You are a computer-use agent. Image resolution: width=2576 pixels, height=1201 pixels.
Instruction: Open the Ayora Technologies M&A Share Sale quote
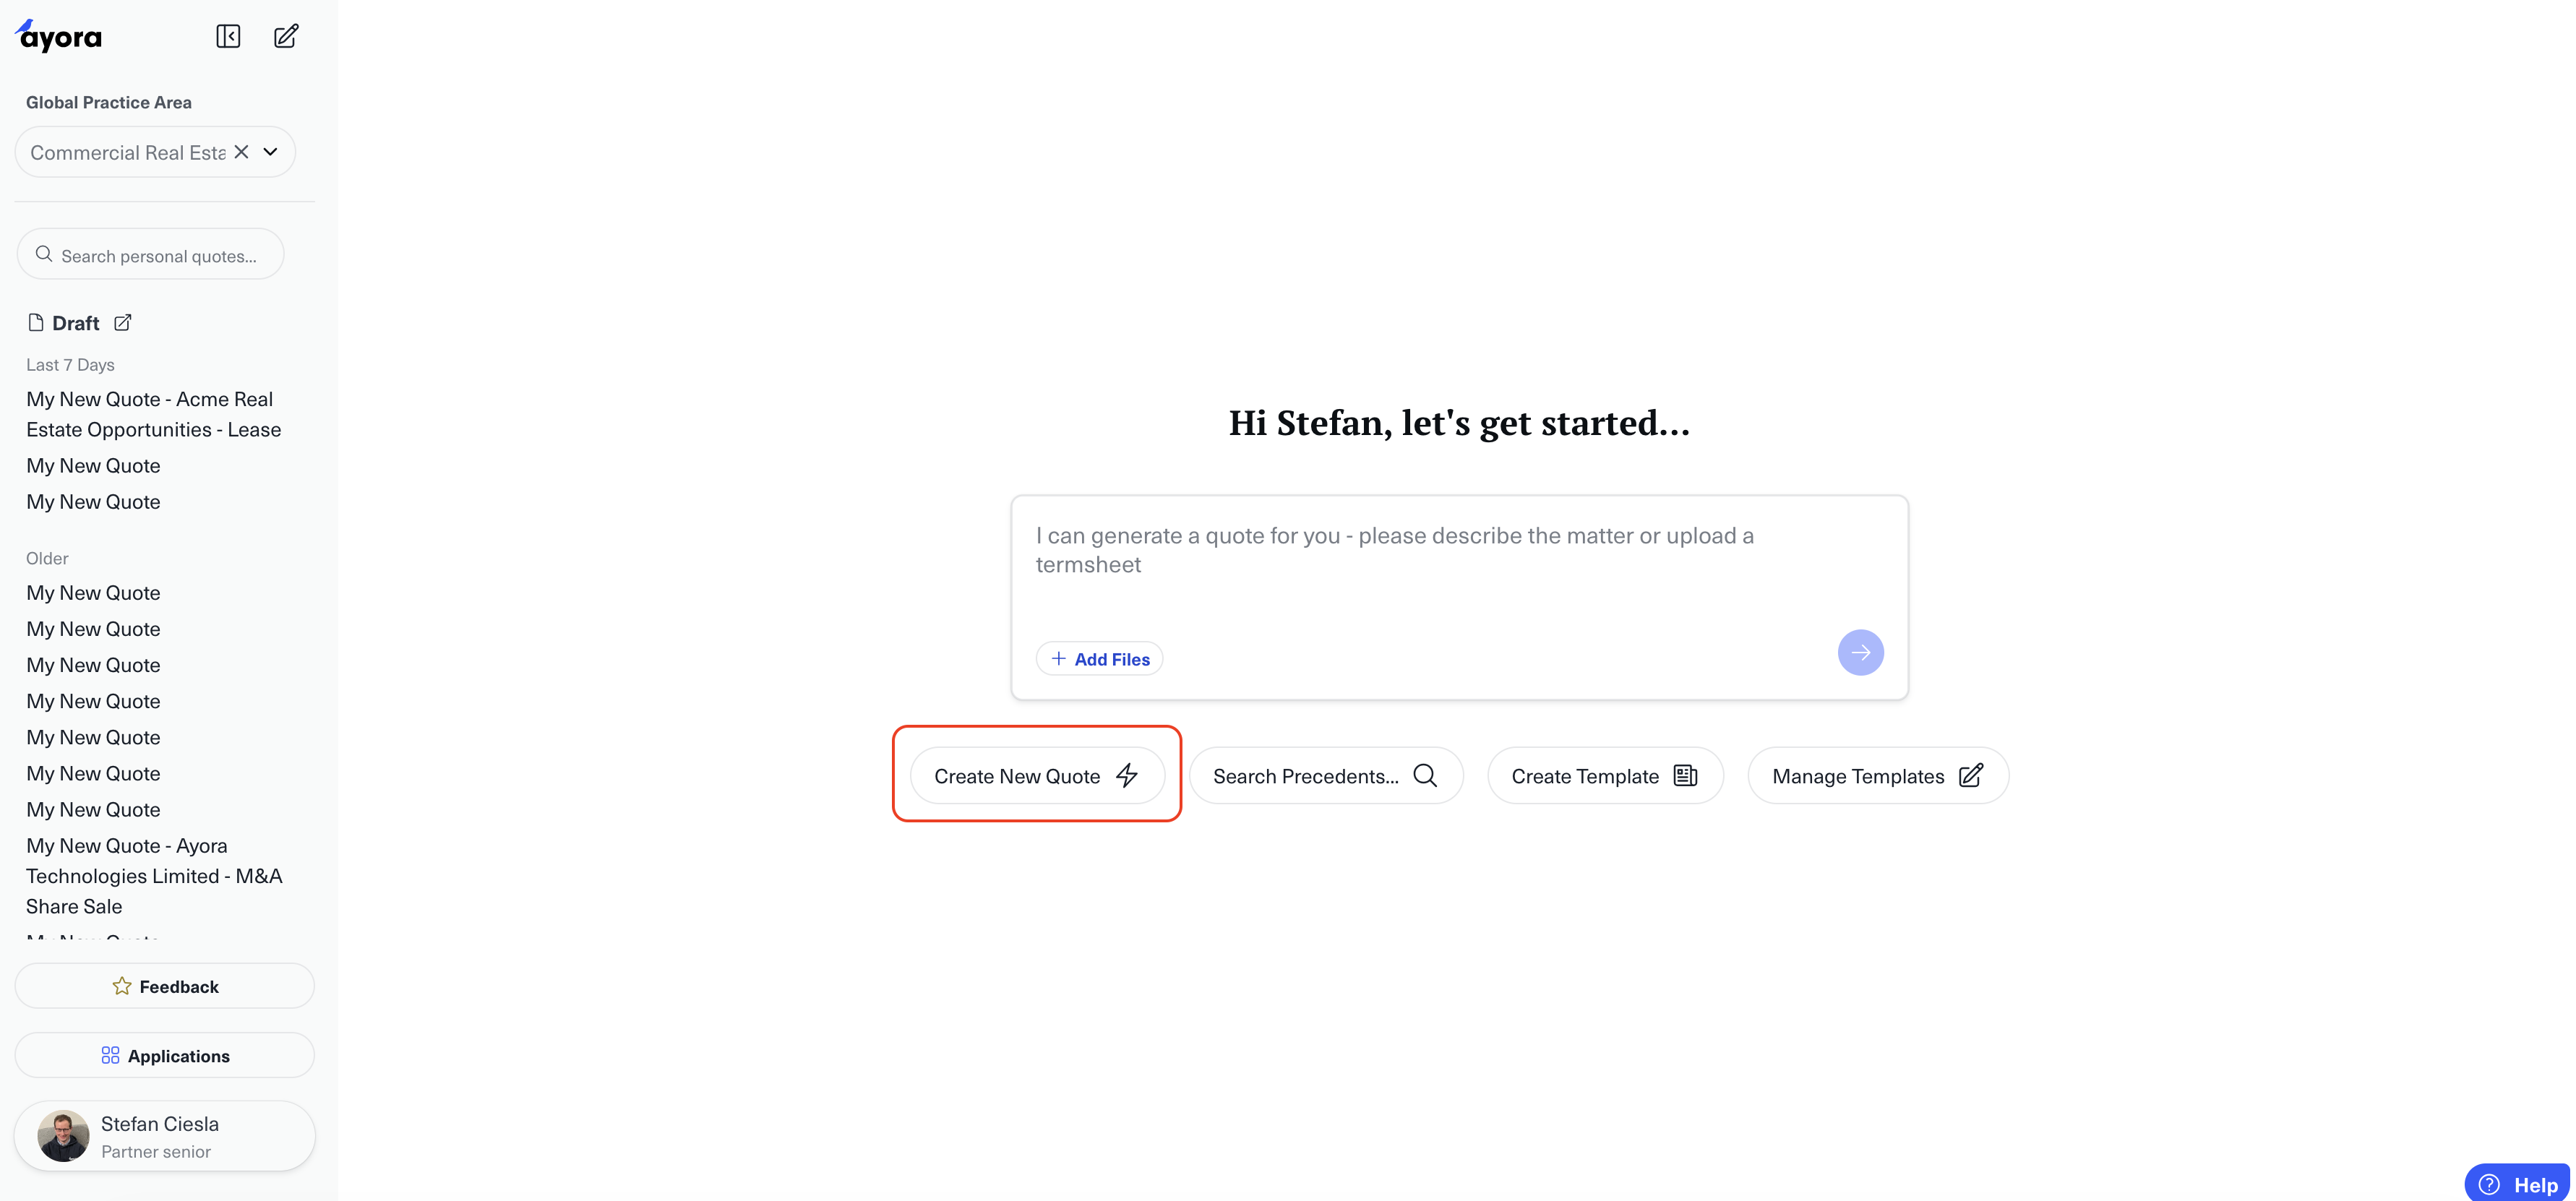coord(153,876)
